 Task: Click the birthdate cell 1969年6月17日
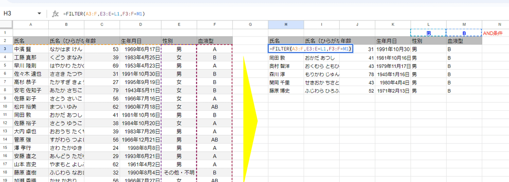click(140, 49)
